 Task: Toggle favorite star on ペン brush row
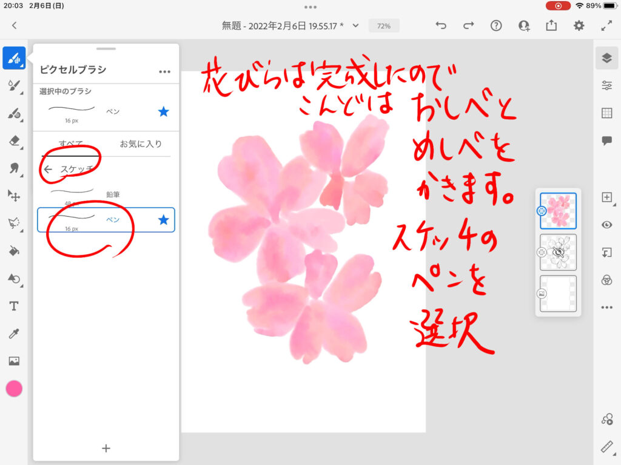(163, 220)
